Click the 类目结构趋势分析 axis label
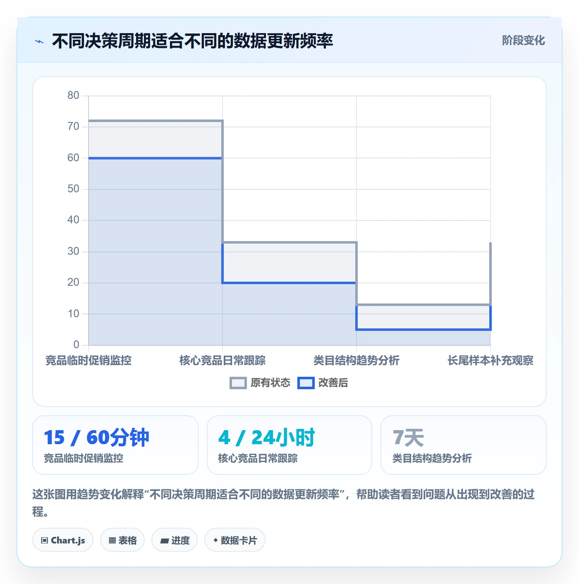This screenshot has height=584, width=579. [x=356, y=361]
